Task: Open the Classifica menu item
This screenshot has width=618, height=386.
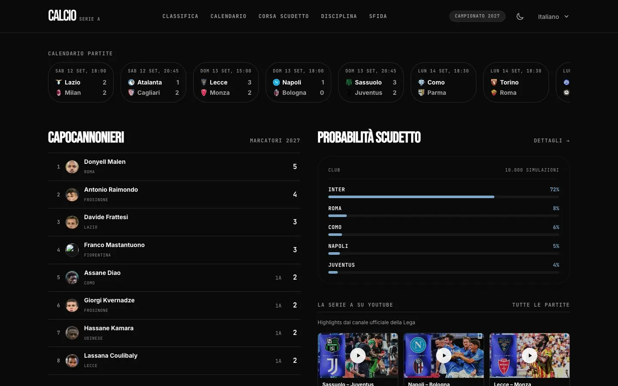Action: [180, 16]
